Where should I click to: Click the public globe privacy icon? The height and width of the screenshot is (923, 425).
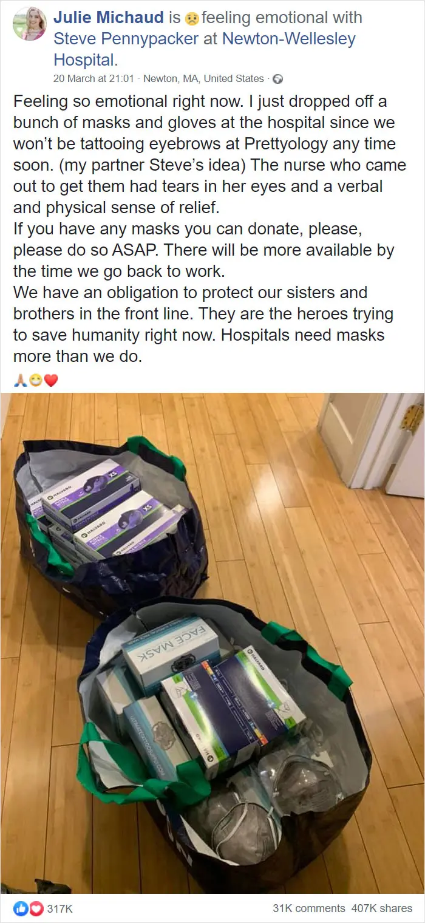pos(279,78)
